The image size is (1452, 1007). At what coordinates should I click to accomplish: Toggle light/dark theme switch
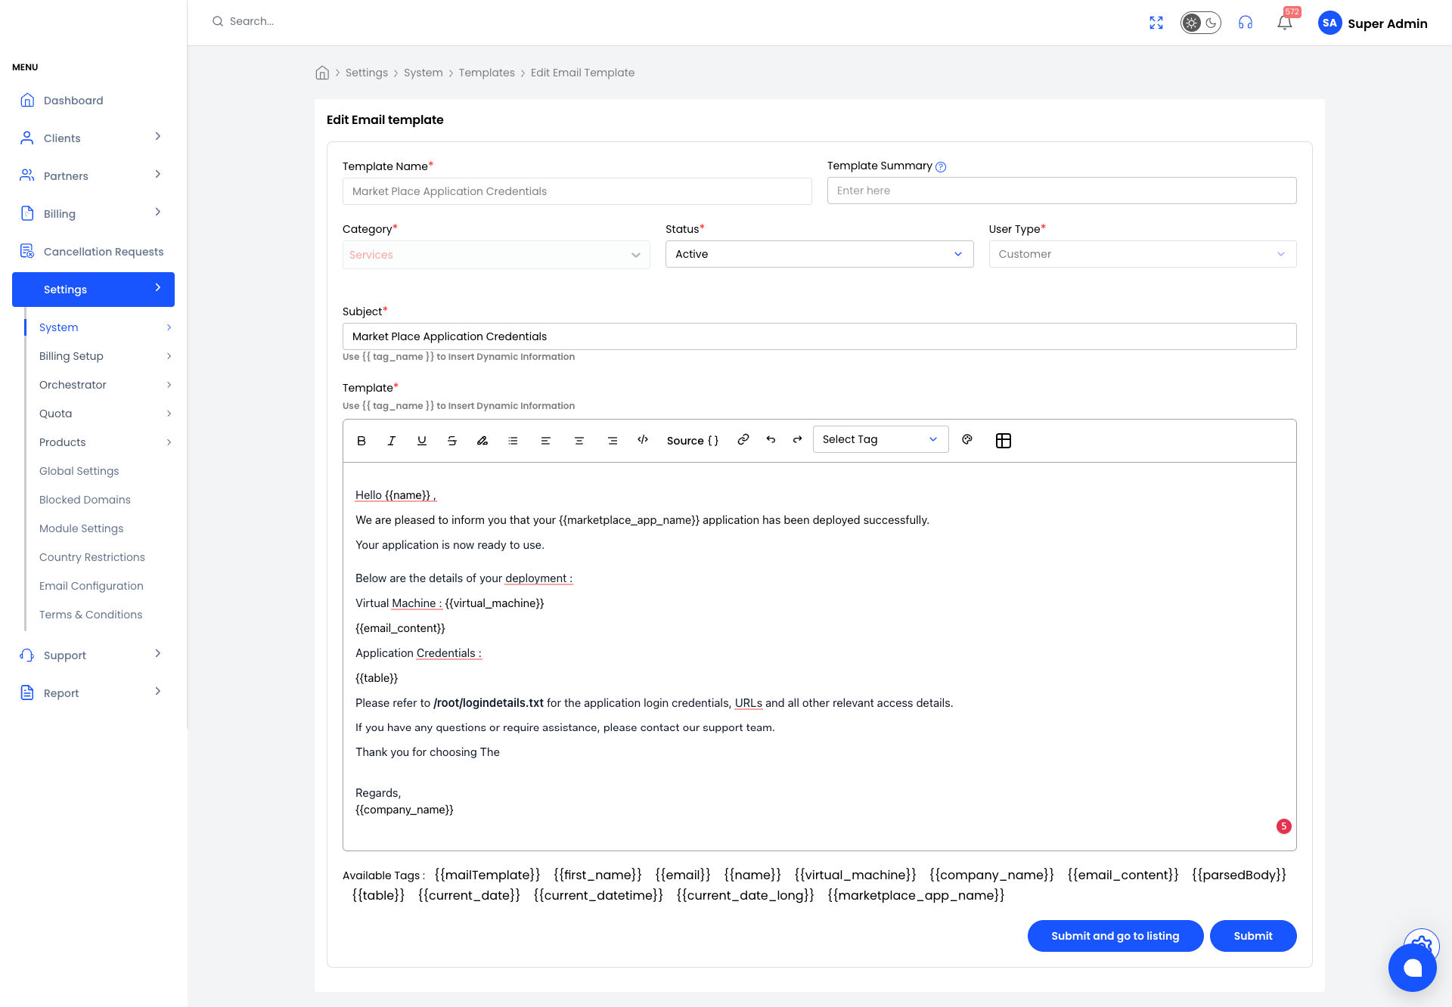tap(1201, 23)
